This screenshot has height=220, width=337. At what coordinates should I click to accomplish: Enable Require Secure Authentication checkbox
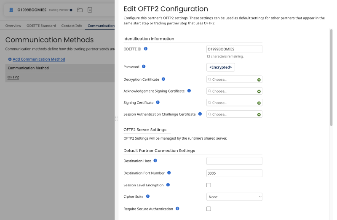209,209
